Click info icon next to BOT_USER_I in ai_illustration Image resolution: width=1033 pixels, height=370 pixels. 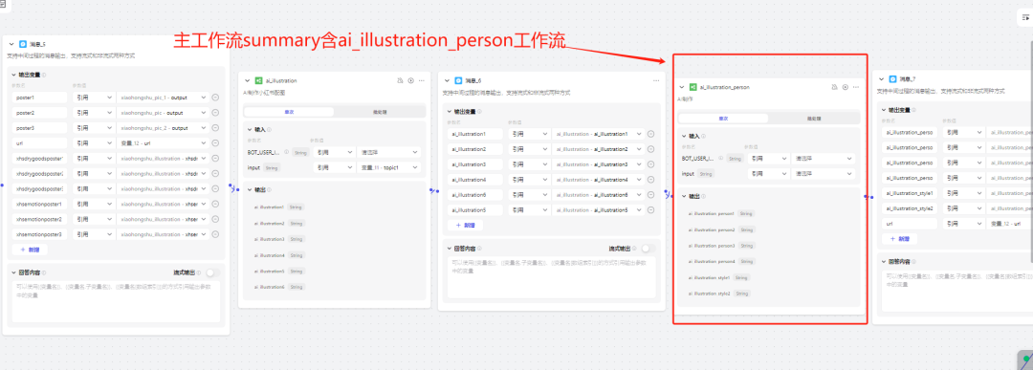[x=287, y=152]
